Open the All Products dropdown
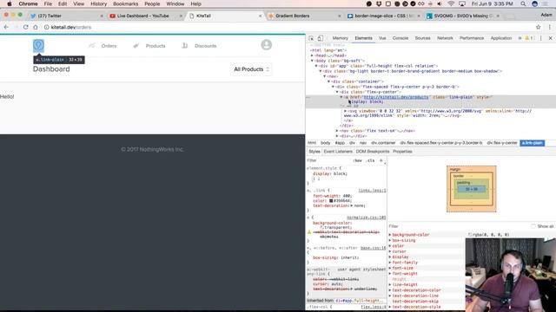Viewport: 556px width, 312px height. click(x=251, y=69)
